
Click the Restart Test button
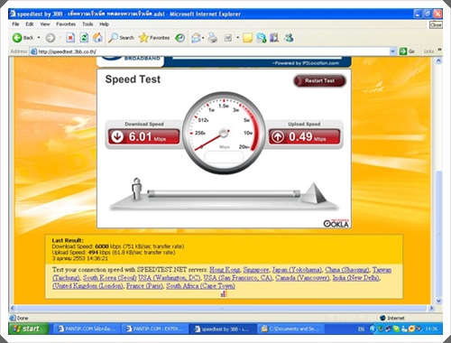coord(319,80)
